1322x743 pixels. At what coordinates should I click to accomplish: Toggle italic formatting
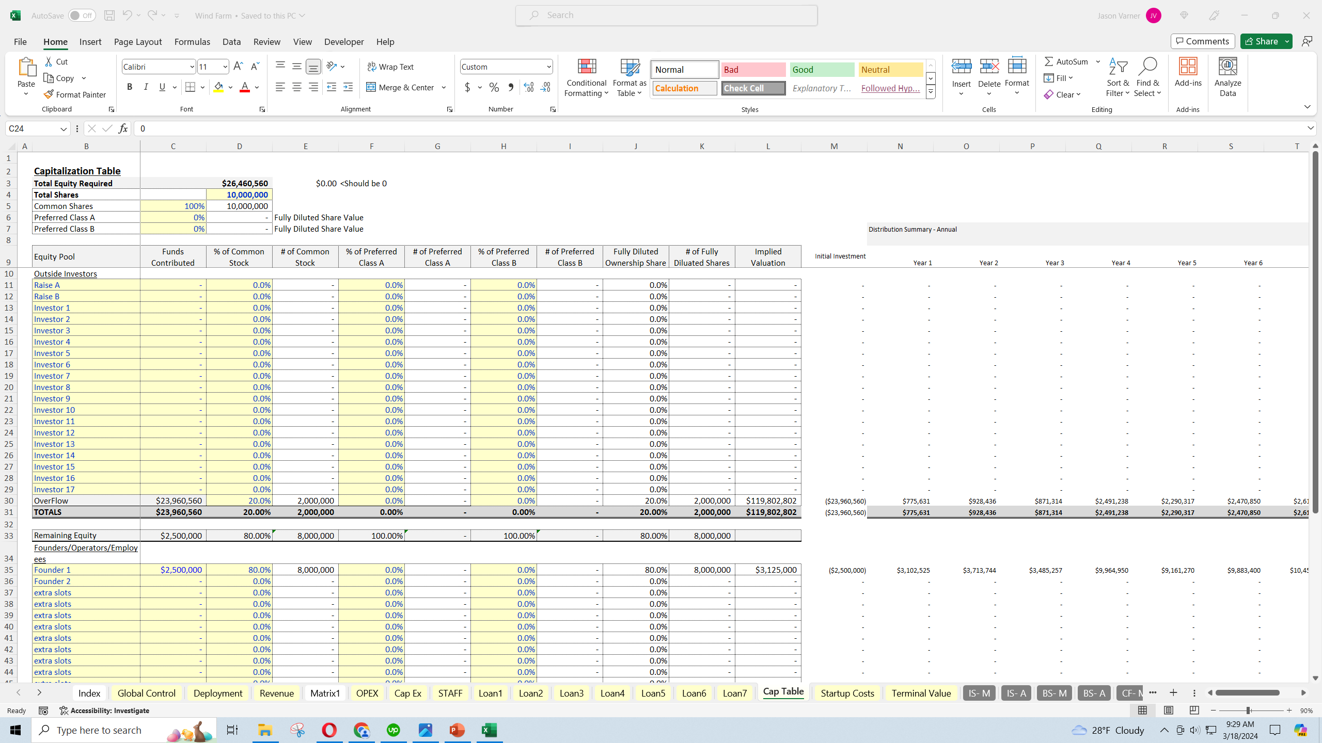coord(146,87)
